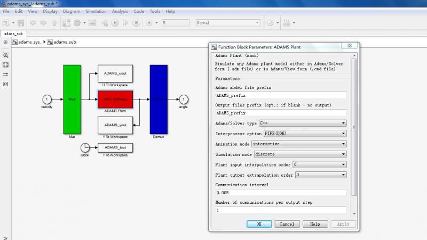The height and width of the screenshot is (240, 427).
Task: Open the Library Browser icon
Action: pyautogui.click(x=66, y=23)
